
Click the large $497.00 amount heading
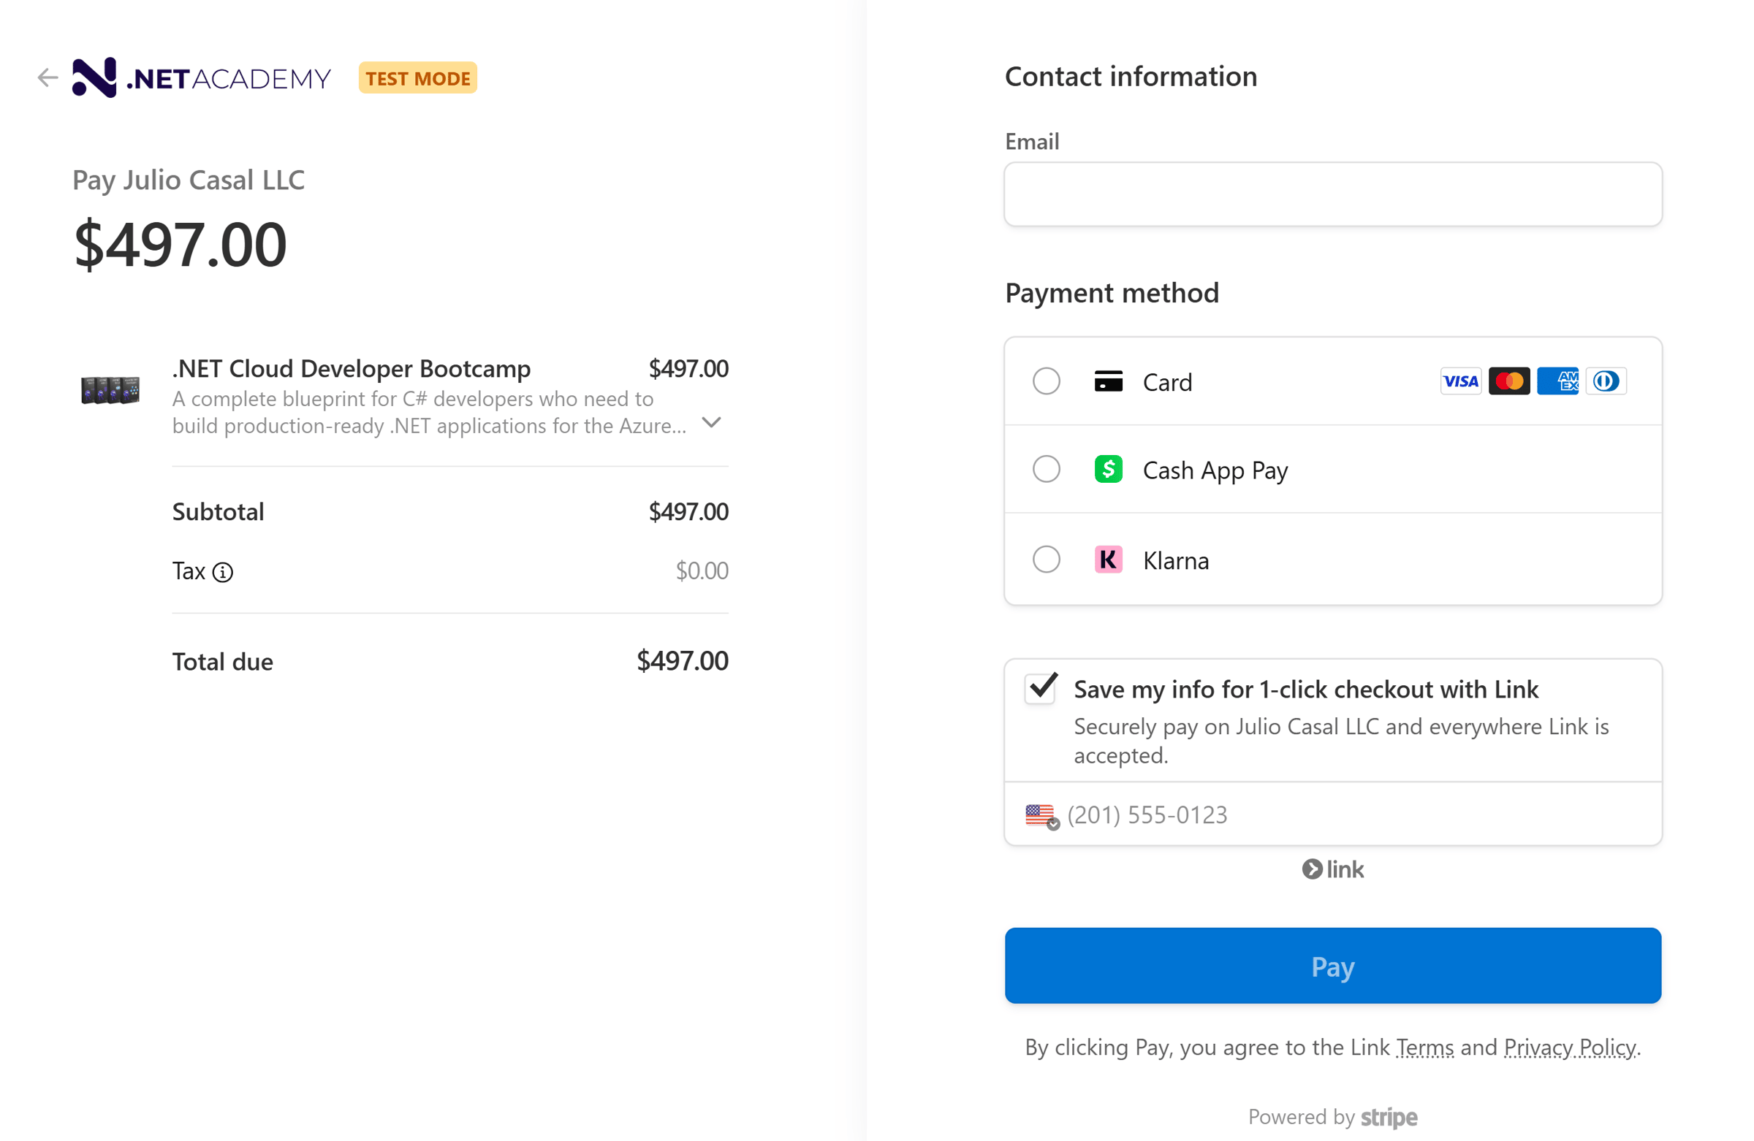[x=181, y=245]
